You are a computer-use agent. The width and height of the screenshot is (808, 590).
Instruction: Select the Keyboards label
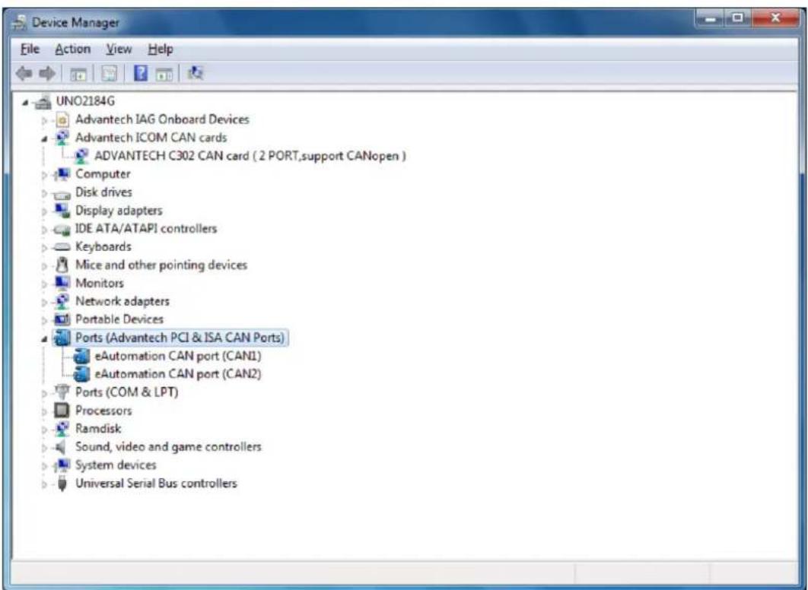(103, 246)
